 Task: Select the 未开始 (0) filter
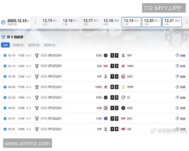tap(18, 45)
